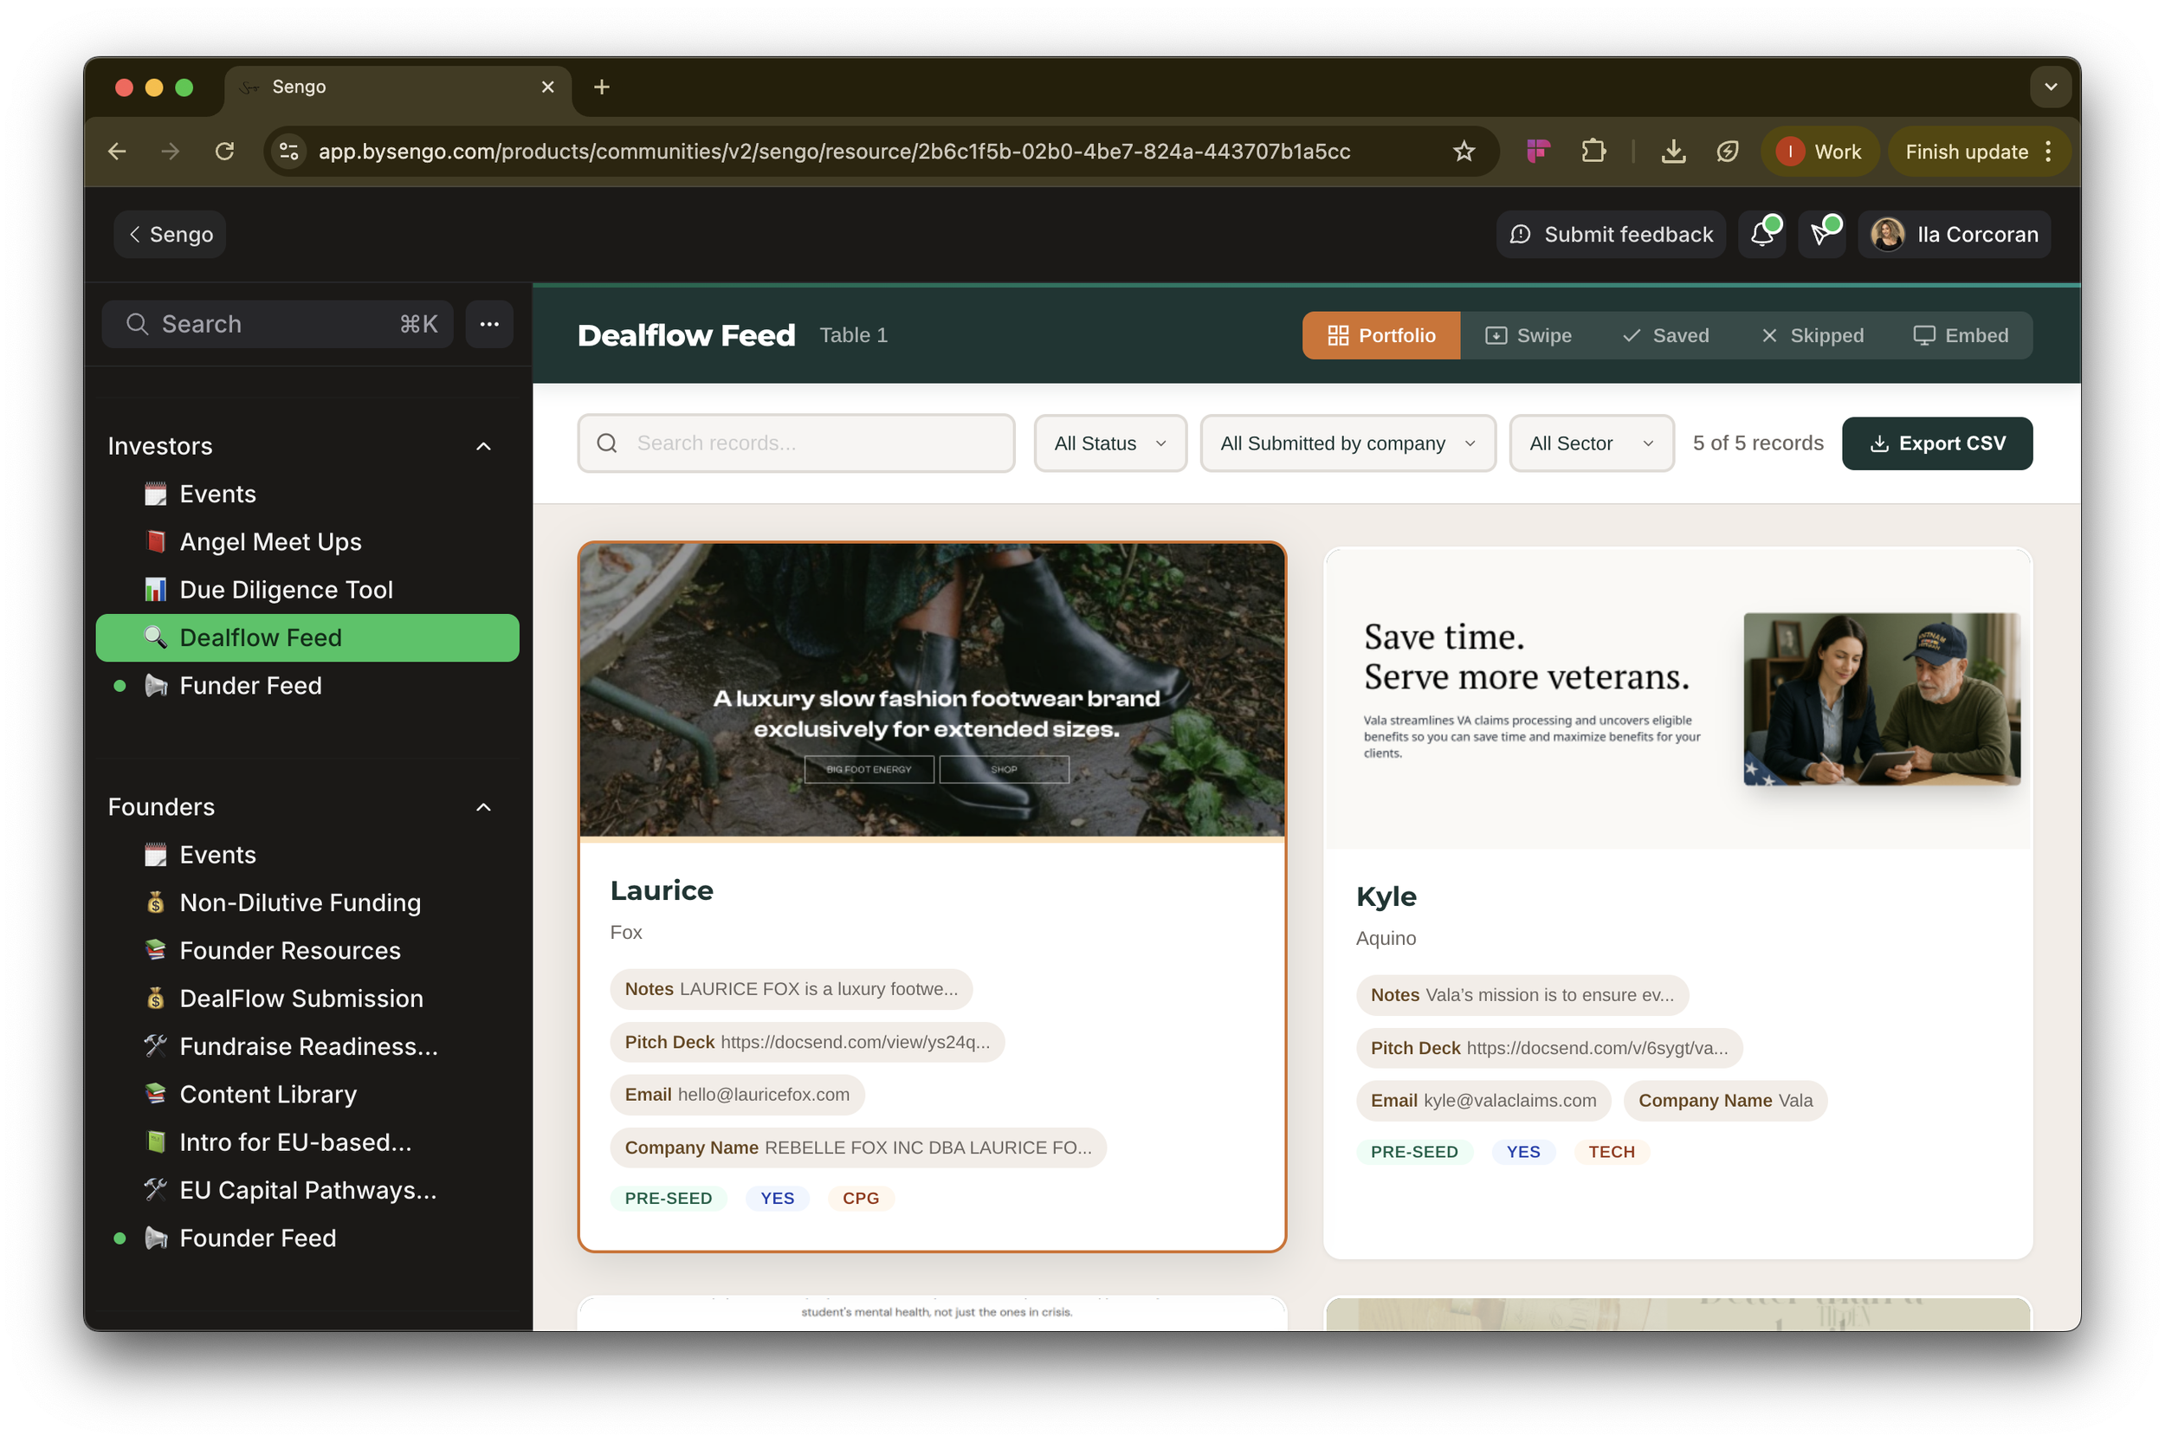Open Funder Feed in the sidebar
2165x1442 pixels.
[250, 685]
